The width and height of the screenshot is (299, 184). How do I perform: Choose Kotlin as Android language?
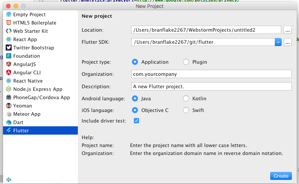186,98
